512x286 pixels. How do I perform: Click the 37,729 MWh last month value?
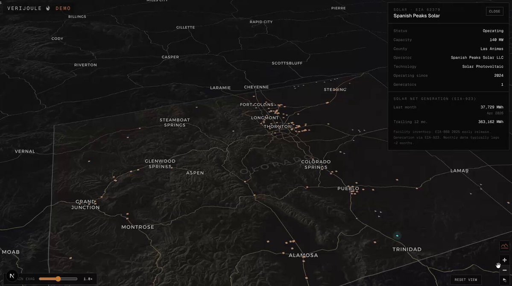(492, 107)
